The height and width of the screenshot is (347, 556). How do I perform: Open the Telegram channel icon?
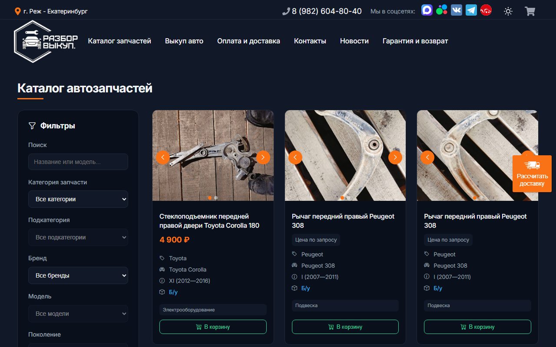471,10
